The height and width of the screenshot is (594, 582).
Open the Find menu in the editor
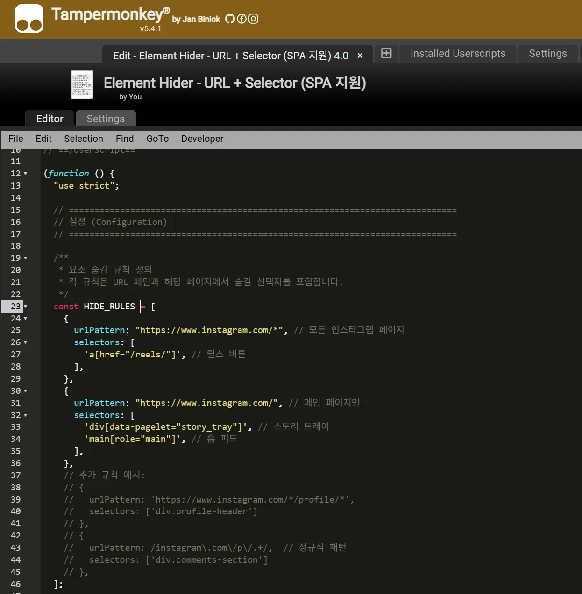[x=125, y=139]
